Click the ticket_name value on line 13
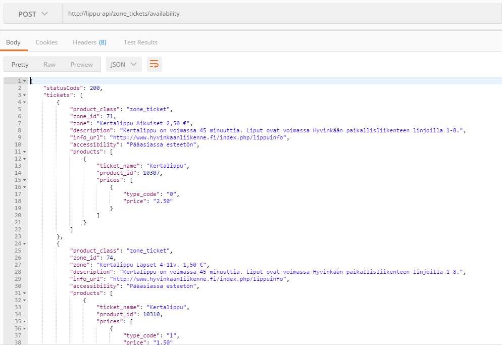Viewport: 502px width, 345px height. pos(167,166)
